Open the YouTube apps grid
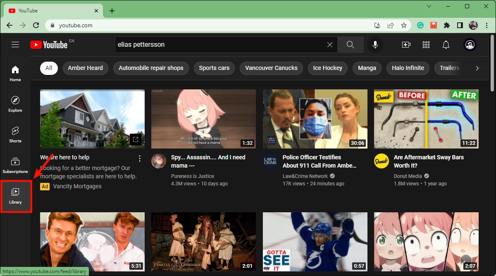Screen dimensions: 496x276 click(x=426, y=45)
